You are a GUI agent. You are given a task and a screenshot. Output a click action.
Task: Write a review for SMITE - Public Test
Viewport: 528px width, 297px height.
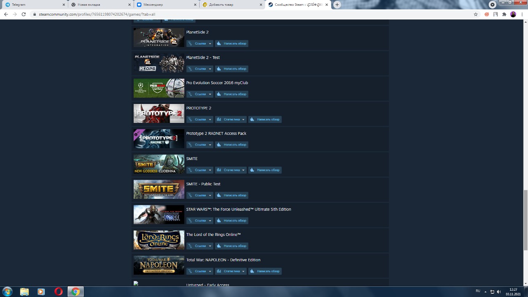[x=231, y=195]
